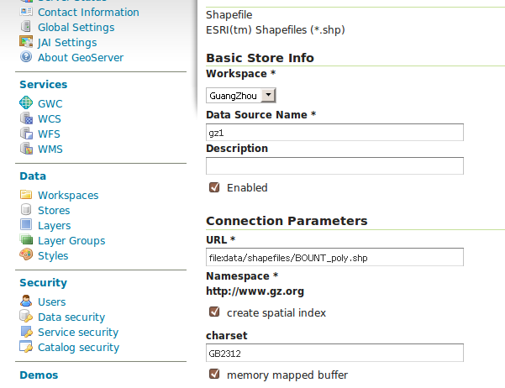Click the Styles palette icon
Viewport: 505px width, 388px height.
tap(25, 255)
